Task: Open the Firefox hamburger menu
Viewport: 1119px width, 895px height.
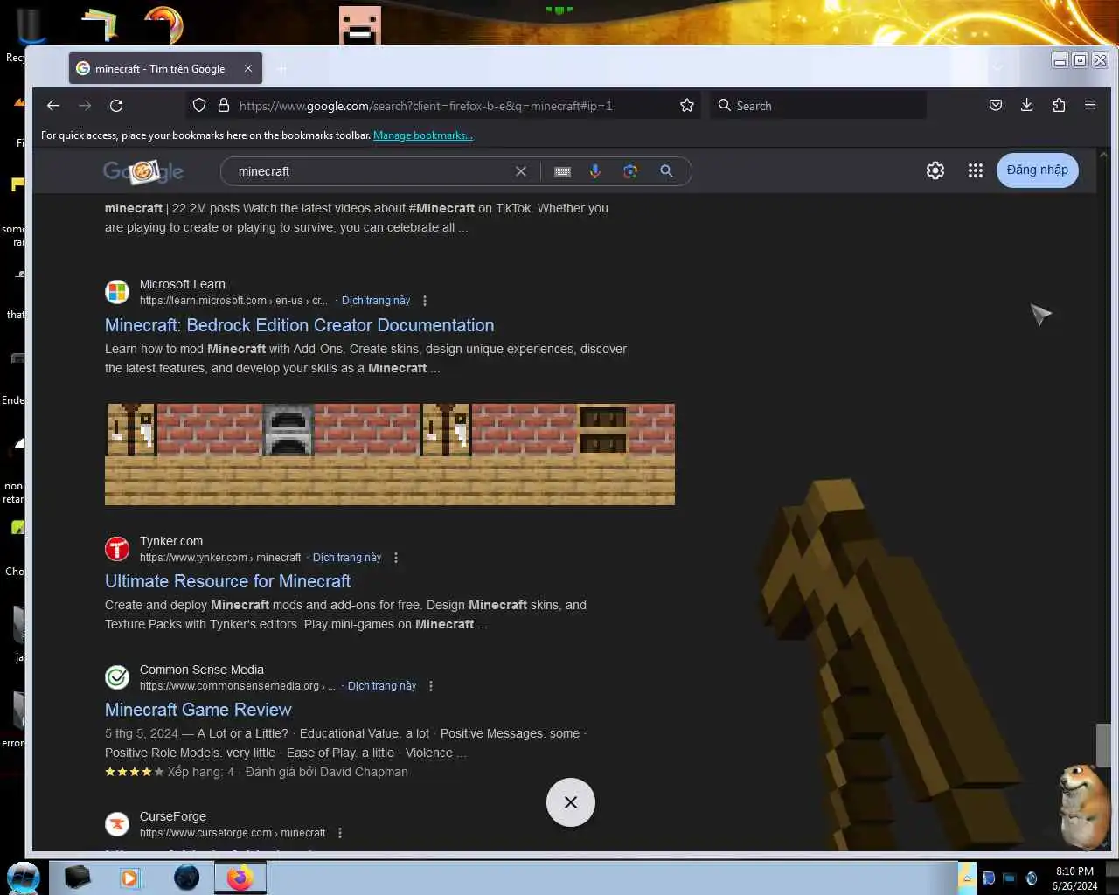Action: (1090, 106)
